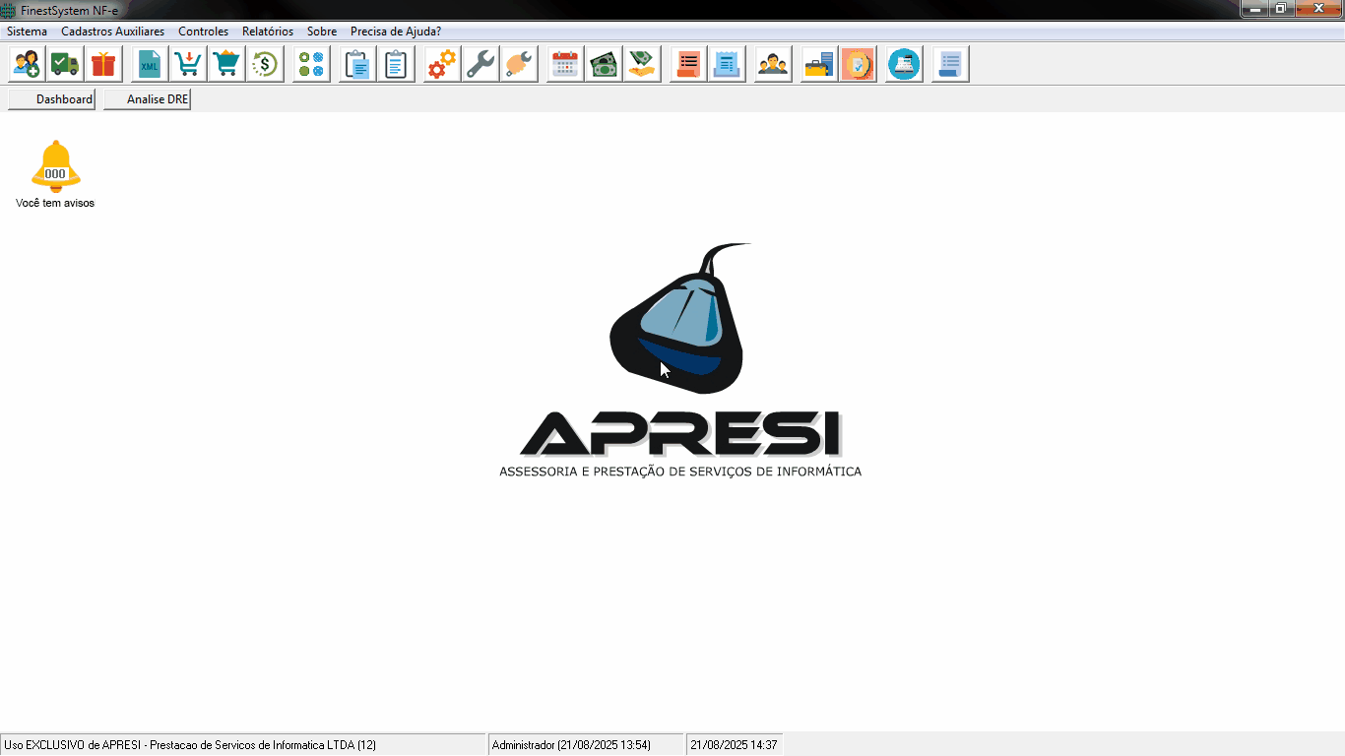Click the yellow notification bell

click(55, 165)
